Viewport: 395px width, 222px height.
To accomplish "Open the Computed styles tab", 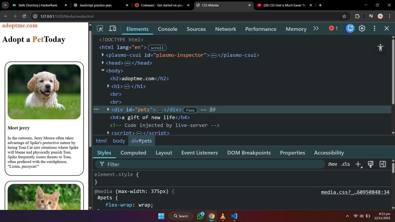I will 133,153.
